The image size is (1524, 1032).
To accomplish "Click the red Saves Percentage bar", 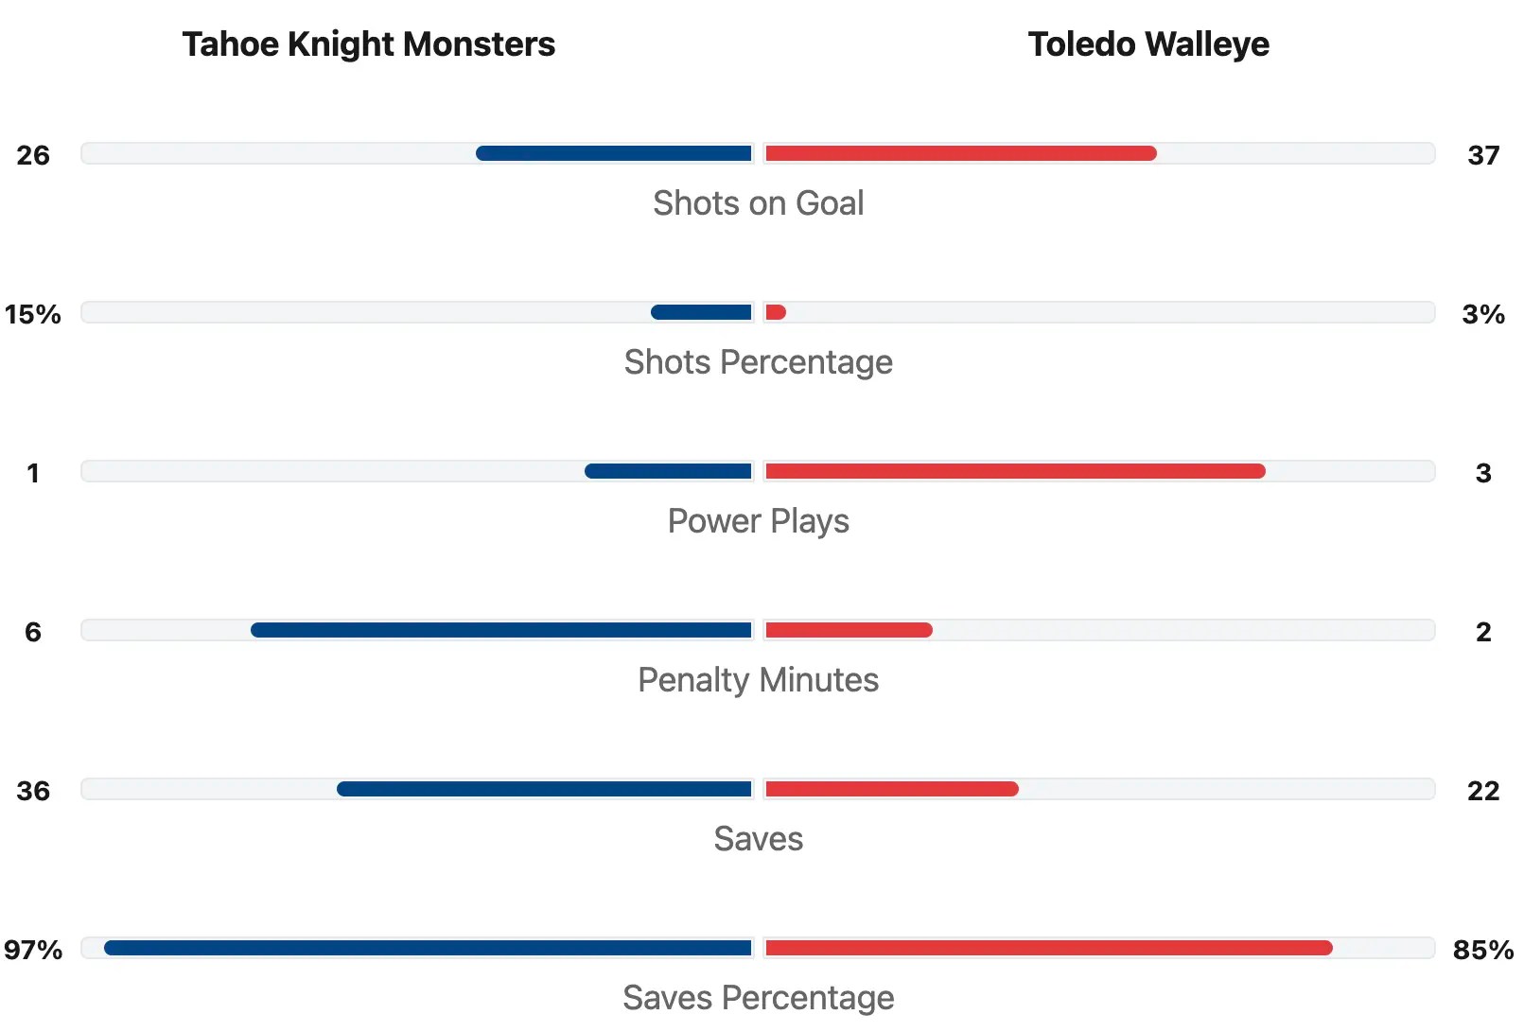I will click(1048, 948).
